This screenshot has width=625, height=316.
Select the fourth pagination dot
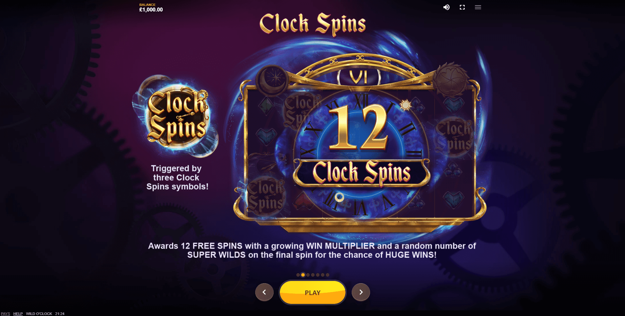[313, 275]
